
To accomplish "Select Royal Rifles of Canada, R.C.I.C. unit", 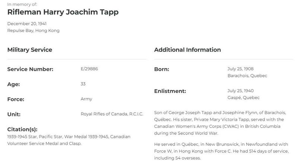I will [112, 114].
